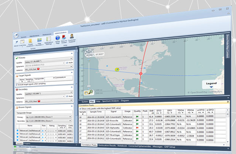Open the Messages tab
The height and width of the screenshot is (154, 236).
[158, 147]
